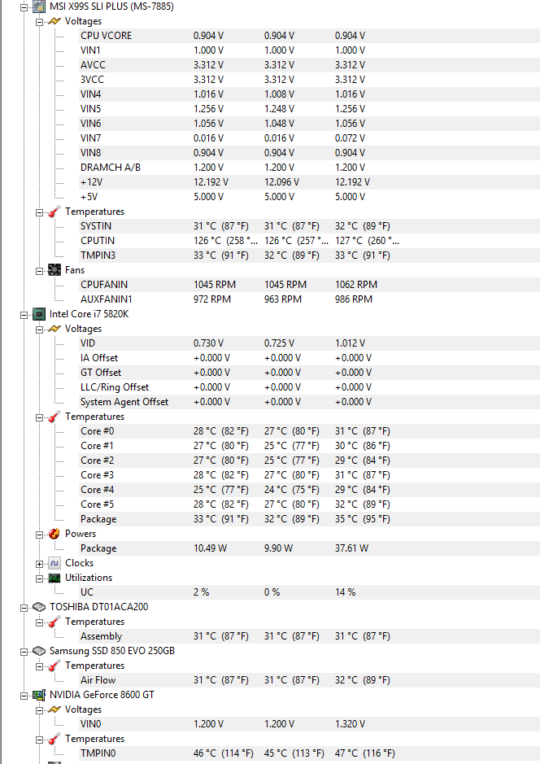
Task: Select the Air Flow temperature row
Action: [309, 680]
